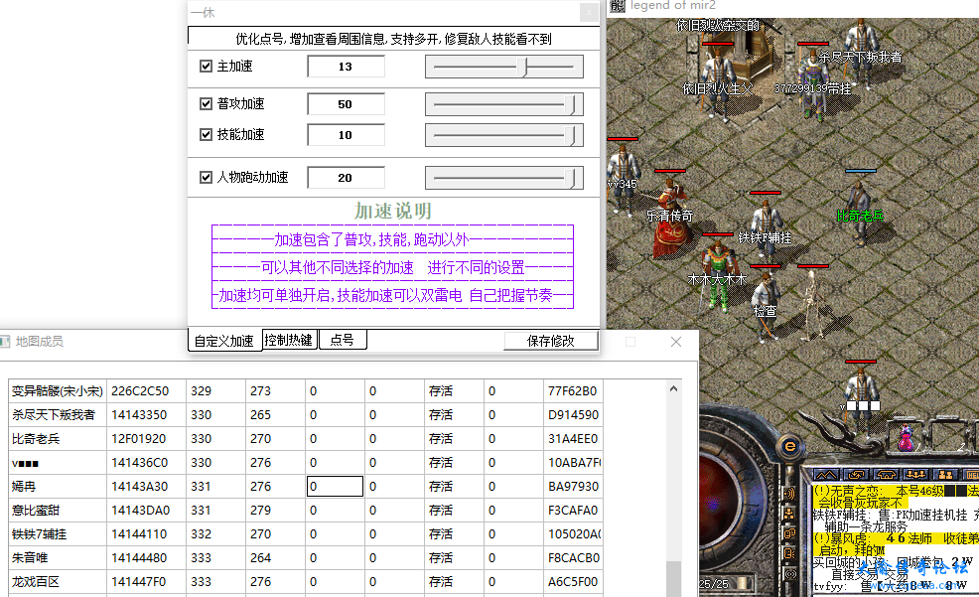This screenshot has width=979, height=597.
Task: Click the telephone-shaped icon in game panel
Action: coord(887,475)
